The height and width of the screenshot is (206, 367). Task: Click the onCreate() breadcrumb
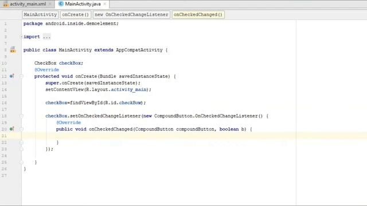point(75,14)
